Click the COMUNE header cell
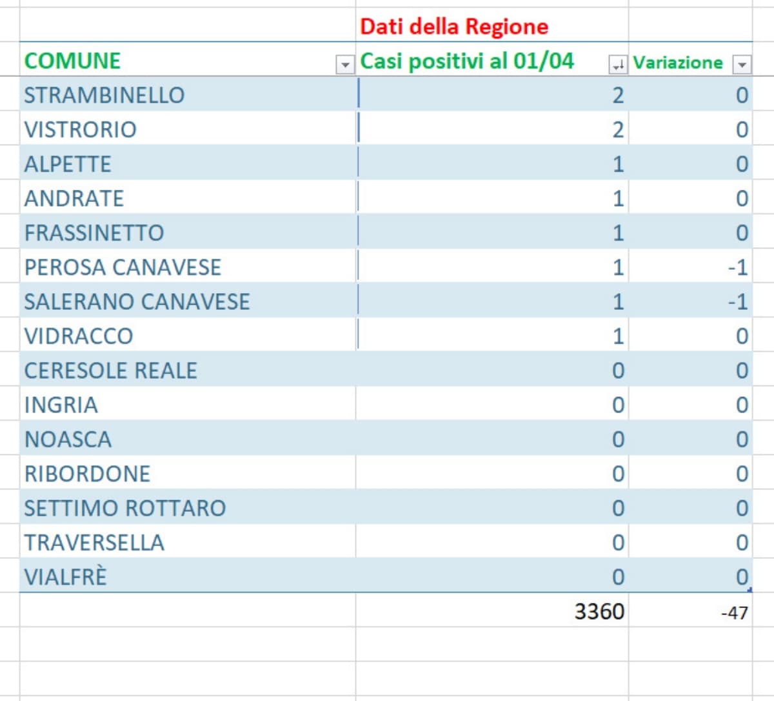 72,61
